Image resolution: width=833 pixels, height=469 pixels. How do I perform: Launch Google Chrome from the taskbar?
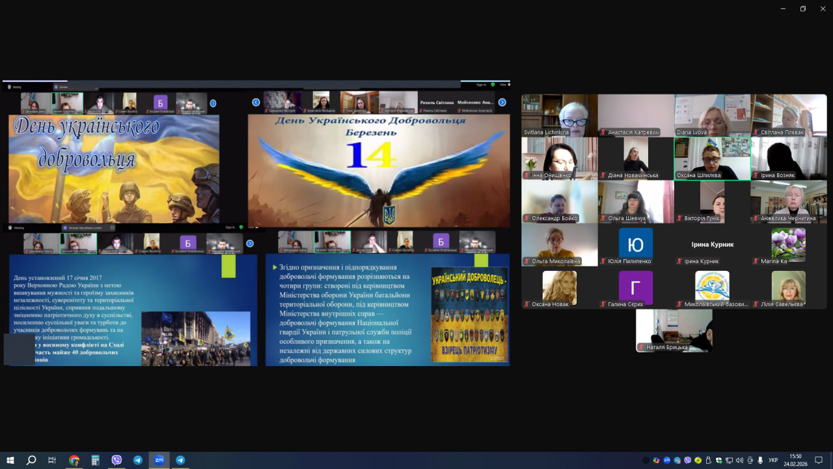pos(74,460)
